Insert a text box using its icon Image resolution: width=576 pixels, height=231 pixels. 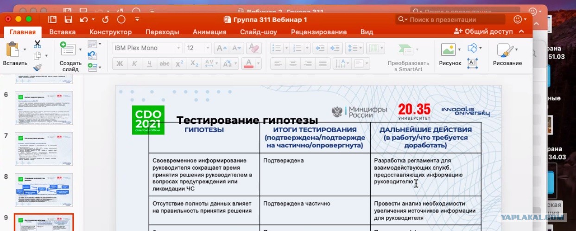(473, 63)
